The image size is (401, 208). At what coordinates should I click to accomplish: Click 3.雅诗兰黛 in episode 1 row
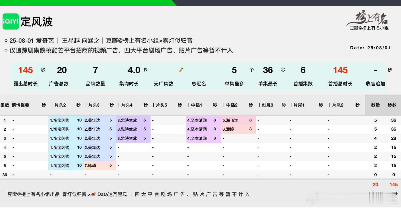(x=127, y=120)
